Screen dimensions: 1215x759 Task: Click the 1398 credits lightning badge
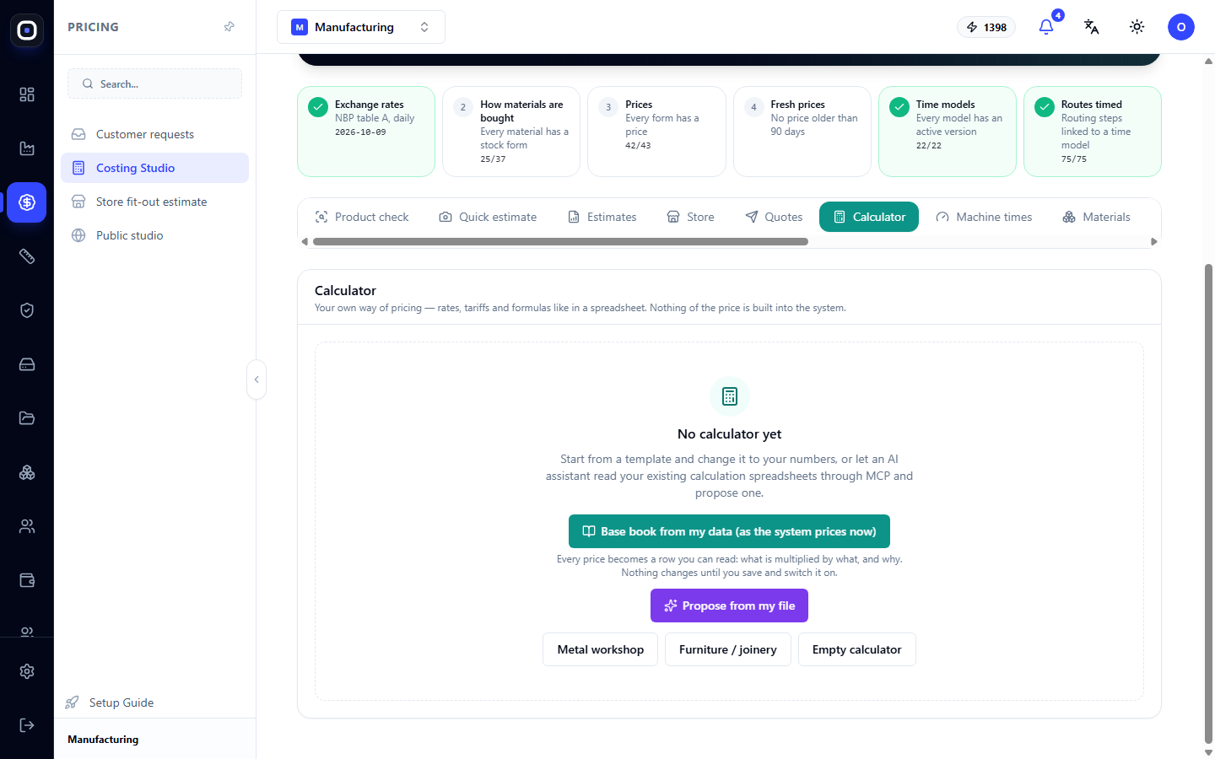coord(986,27)
